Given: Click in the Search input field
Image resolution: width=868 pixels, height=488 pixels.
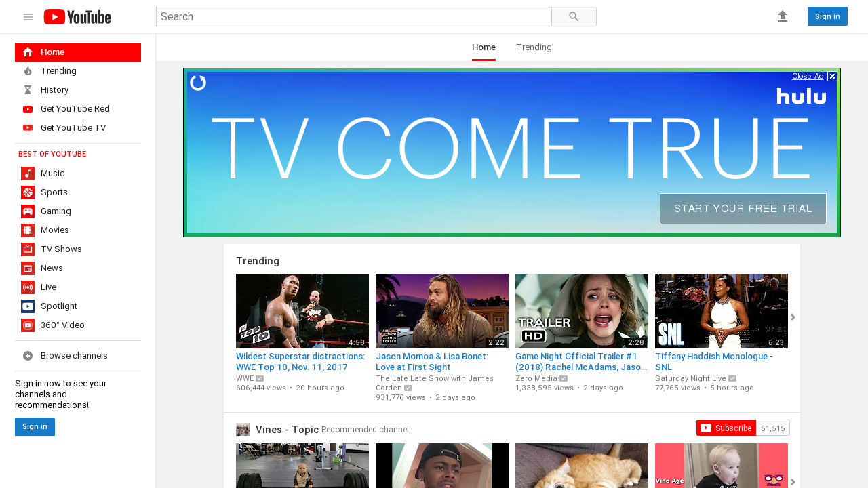Looking at the screenshot, I should pos(354,17).
